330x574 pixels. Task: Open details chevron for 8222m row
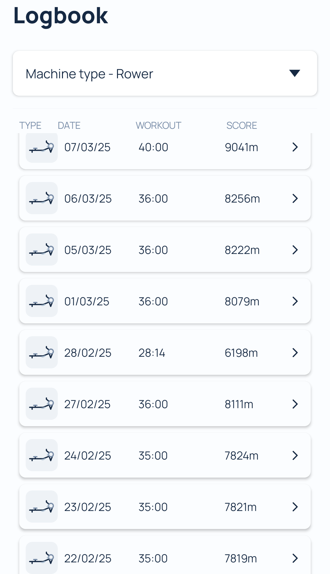point(295,250)
